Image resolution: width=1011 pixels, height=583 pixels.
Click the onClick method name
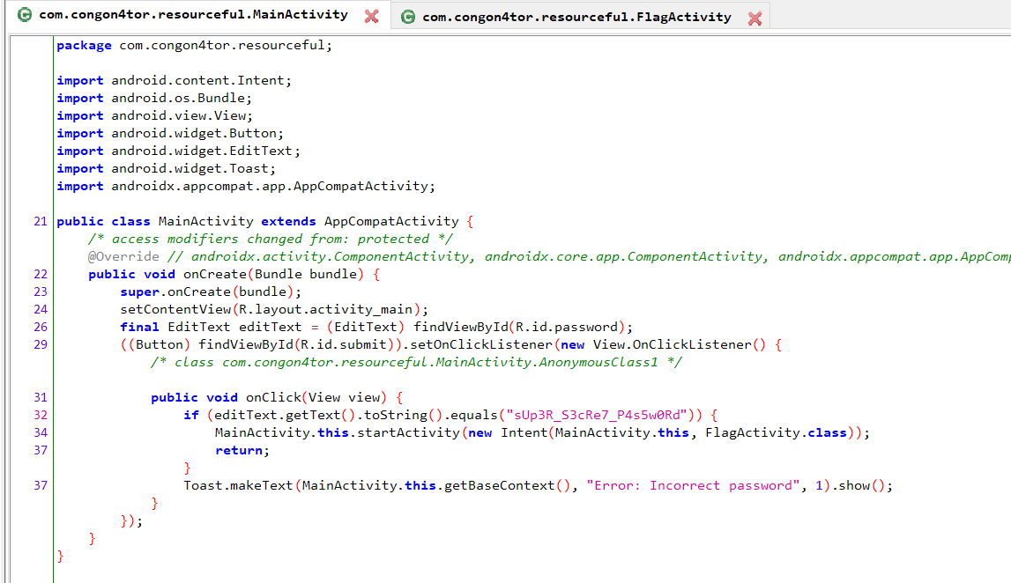pyautogui.click(x=273, y=397)
